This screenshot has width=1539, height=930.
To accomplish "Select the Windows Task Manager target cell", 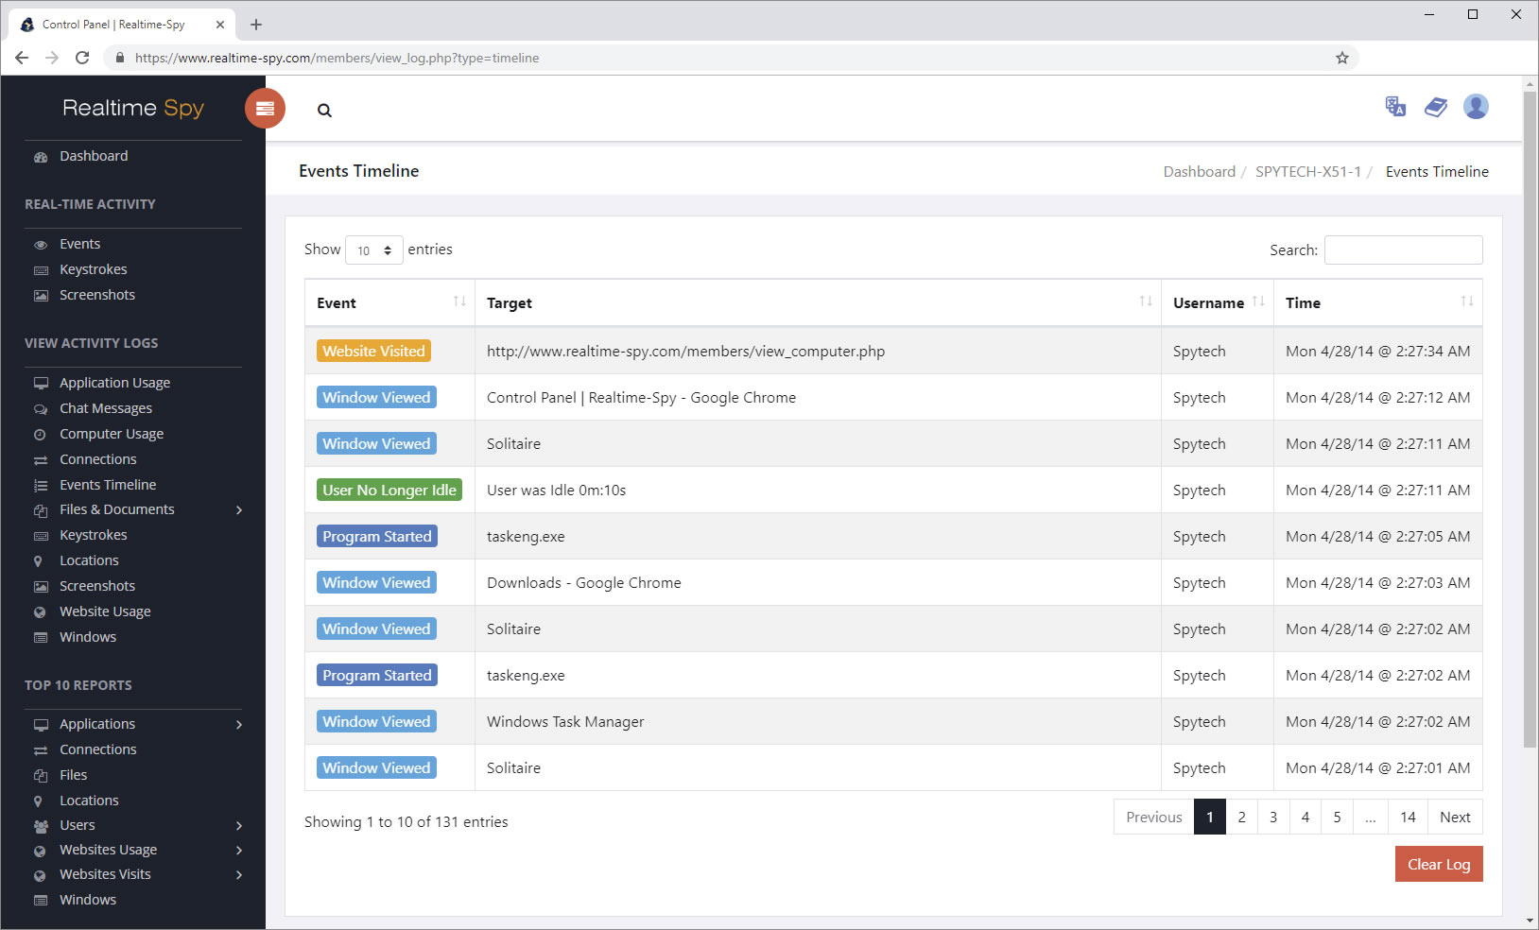I will click(x=818, y=722).
